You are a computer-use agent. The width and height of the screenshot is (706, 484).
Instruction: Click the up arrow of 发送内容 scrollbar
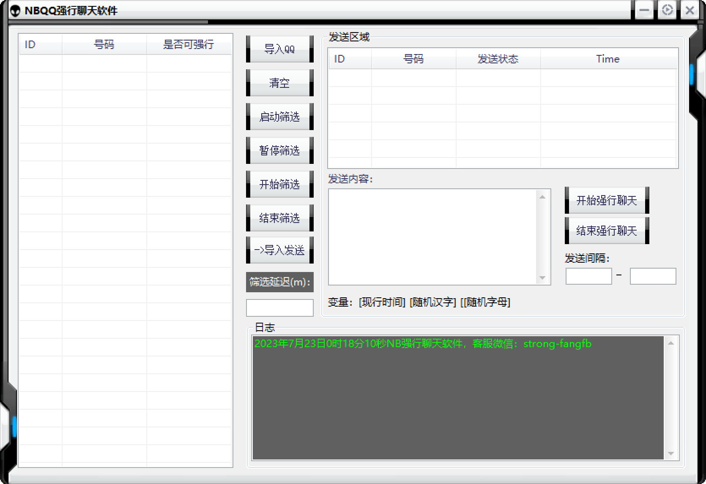point(542,197)
